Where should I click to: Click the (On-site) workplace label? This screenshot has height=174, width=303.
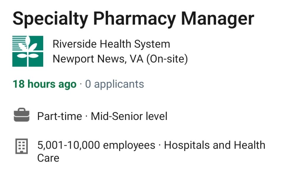pos(167,59)
